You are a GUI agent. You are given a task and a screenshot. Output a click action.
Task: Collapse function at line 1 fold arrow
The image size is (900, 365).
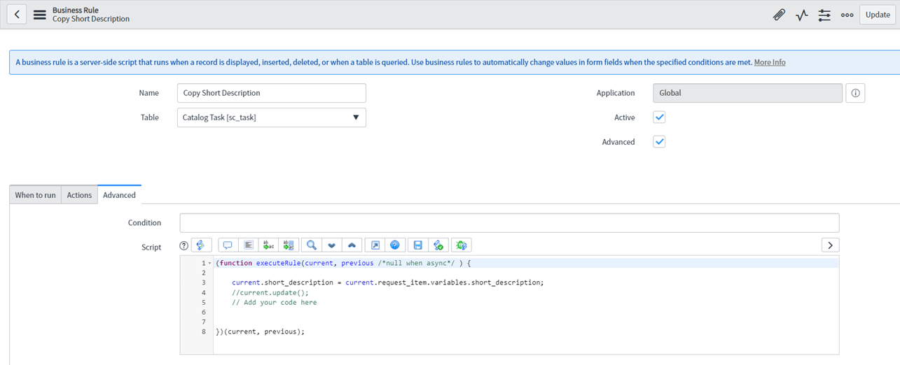click(210, 264)
